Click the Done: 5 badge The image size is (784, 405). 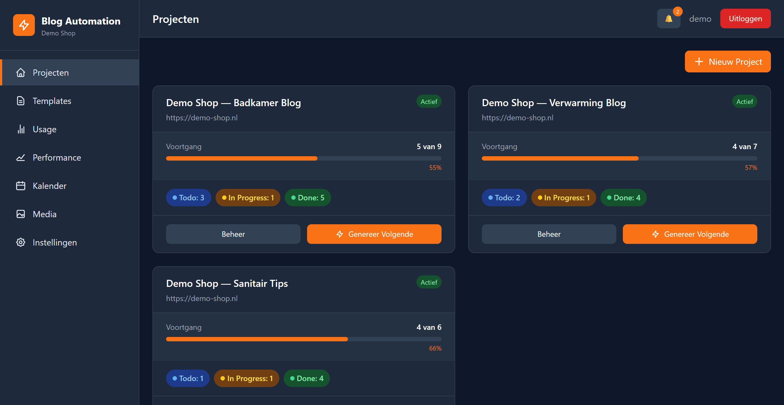[308, 198]
